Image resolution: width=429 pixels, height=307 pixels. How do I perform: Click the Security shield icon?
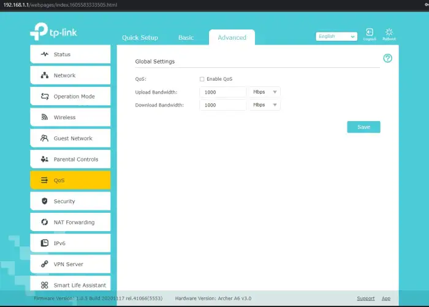tap(44, 201)
